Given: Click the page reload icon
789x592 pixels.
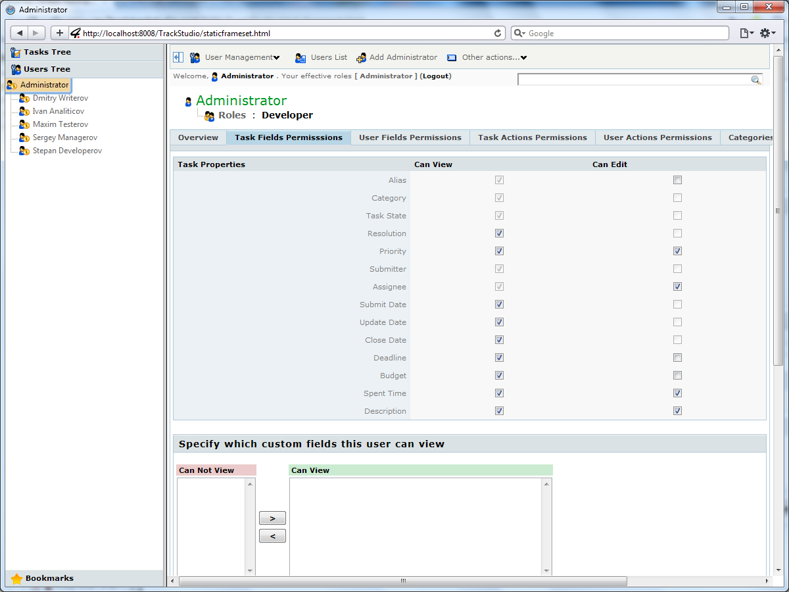Looking at the screenshot, I should pyautogui.click(x=498, y=33).
